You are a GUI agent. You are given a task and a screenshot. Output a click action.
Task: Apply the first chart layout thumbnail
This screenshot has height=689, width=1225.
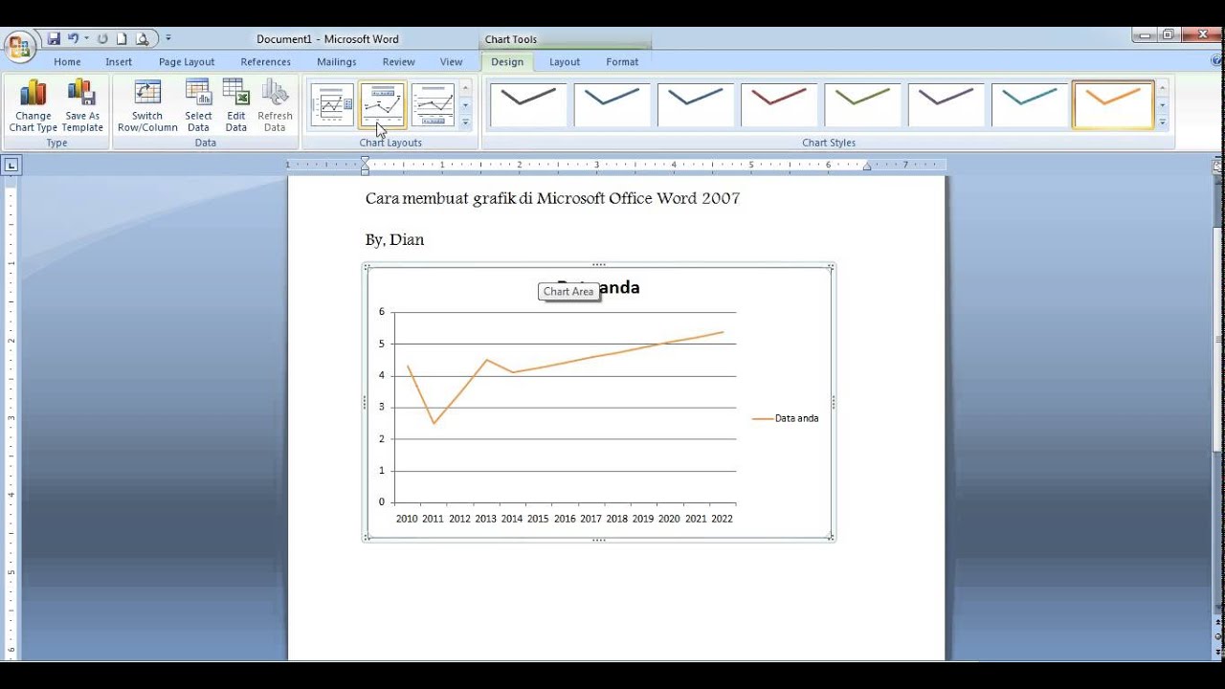click(x=332, y=105)
